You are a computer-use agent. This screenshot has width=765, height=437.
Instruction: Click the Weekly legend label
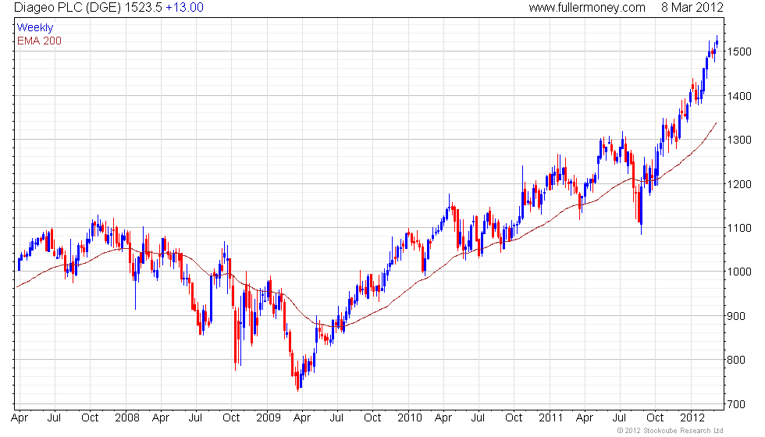(x=34, y=28)
